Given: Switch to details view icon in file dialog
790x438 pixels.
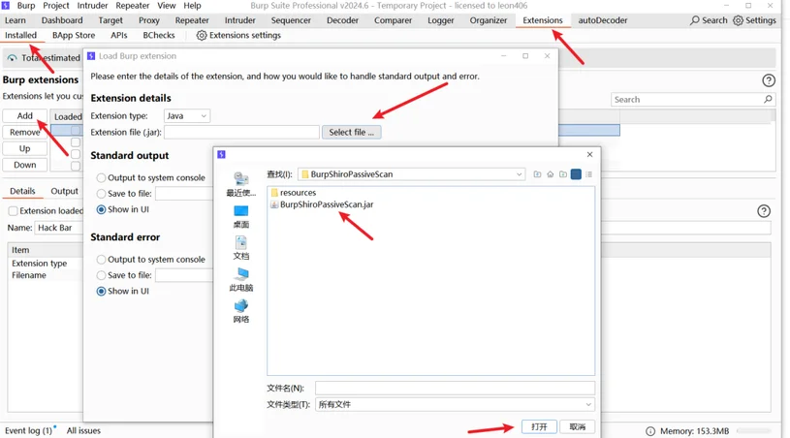Looking at the screenshot, I should (589, 174).
